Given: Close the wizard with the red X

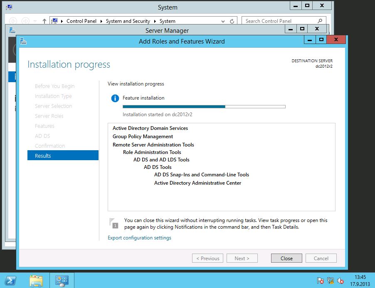Looking at the screenshot, I should coord(336,39).
